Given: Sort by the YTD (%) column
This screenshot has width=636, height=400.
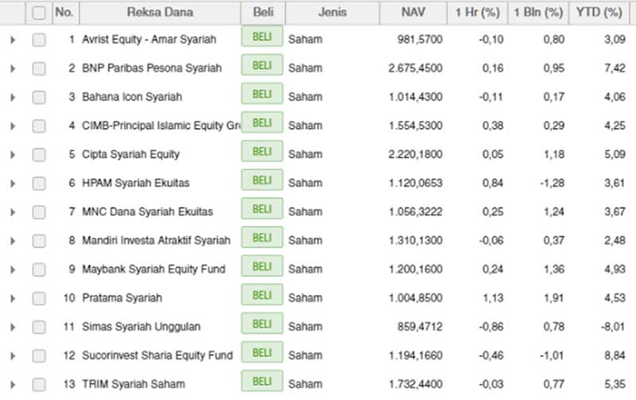Looking at the screenshot, I should click(x=599, y=12).
